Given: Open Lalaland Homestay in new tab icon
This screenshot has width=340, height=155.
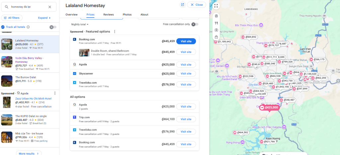Looking at the screenshot, I should coord(183,5).
